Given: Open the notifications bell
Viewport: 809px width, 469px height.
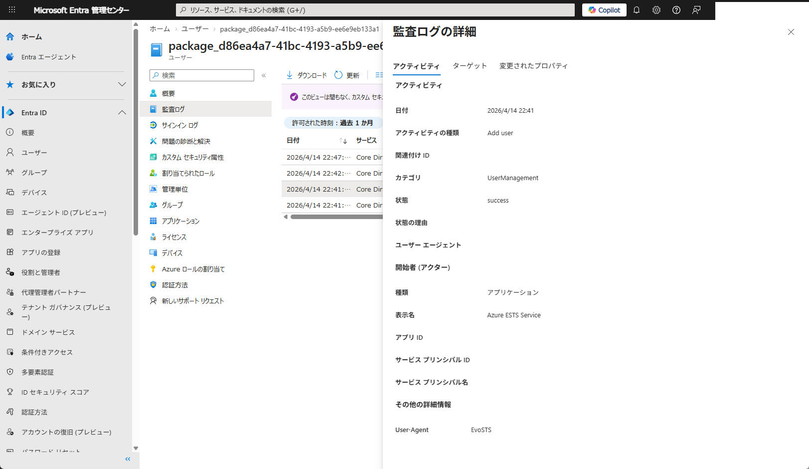Looking at the screenshot, I should 637,10.
